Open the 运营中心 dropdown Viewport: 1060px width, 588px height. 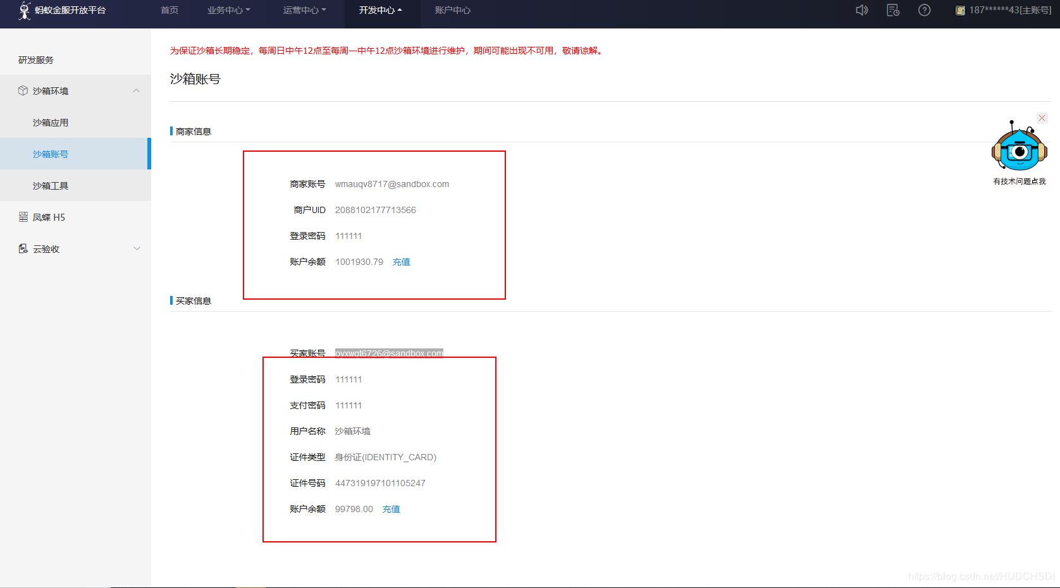[304, 9]
